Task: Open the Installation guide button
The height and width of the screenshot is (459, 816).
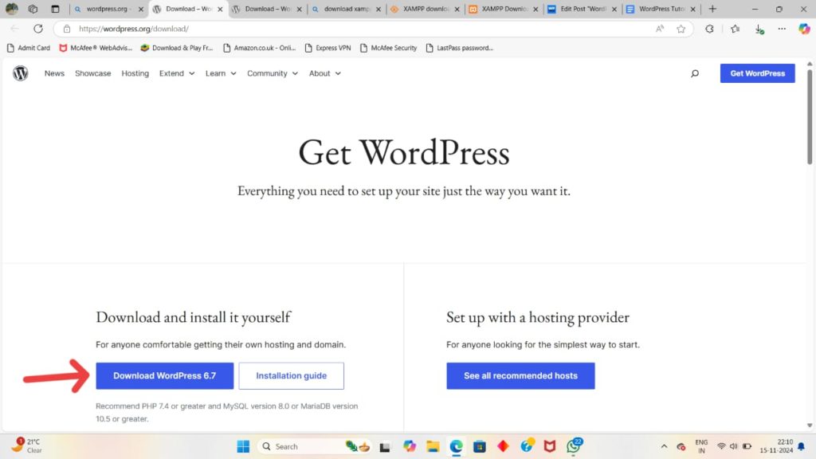Action: [x=291, y=376]
